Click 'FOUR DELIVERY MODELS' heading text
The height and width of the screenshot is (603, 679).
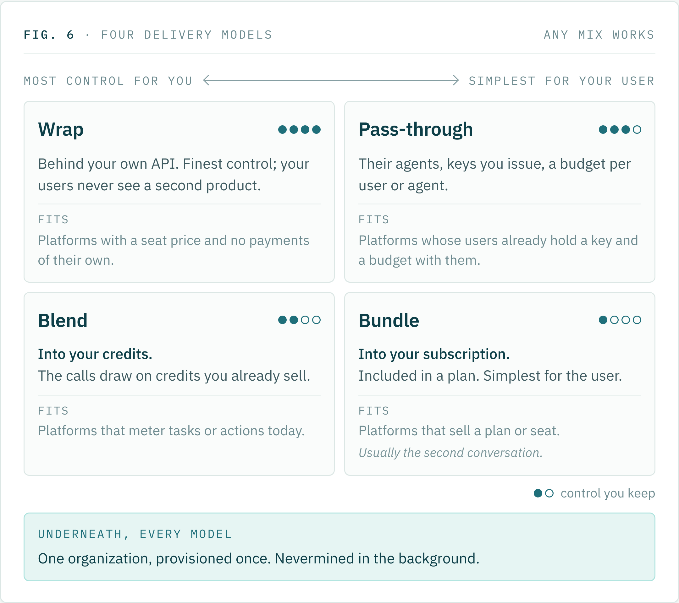[x=187, y=35]
